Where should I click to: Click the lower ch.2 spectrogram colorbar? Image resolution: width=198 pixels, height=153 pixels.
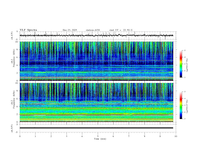(x=181, y=105)
